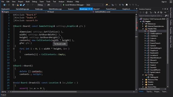Viewport: 173px width, 97px height.
Task: Switch to the Test Ex... bottom tab
Action: 149,92
